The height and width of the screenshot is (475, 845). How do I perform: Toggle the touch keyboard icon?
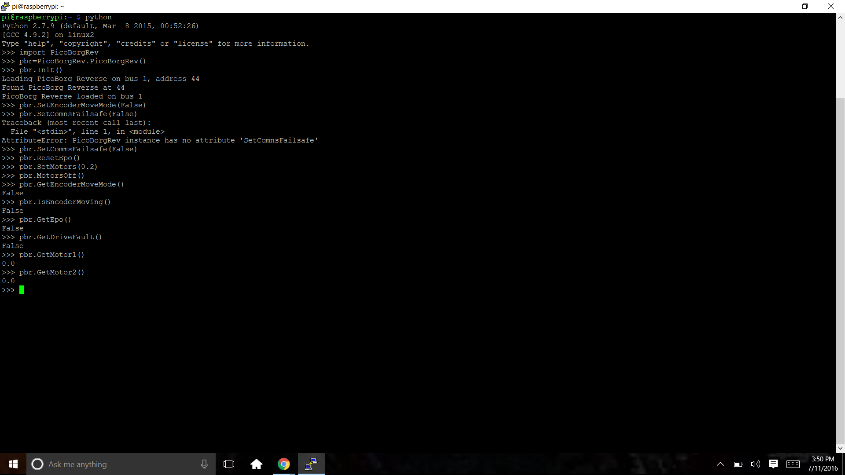pos(793,464)
